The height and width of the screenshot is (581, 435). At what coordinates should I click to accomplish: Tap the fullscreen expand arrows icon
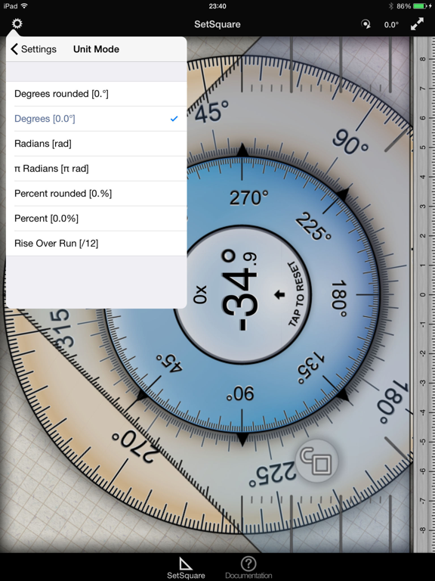417,24
